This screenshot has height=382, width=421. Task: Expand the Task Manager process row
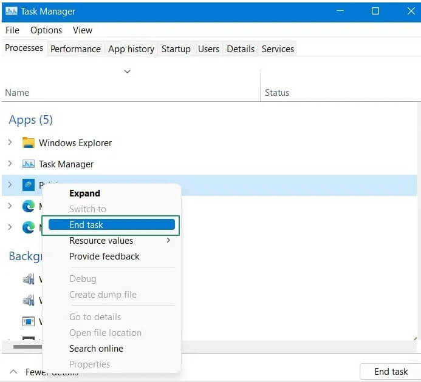[10, 164]
